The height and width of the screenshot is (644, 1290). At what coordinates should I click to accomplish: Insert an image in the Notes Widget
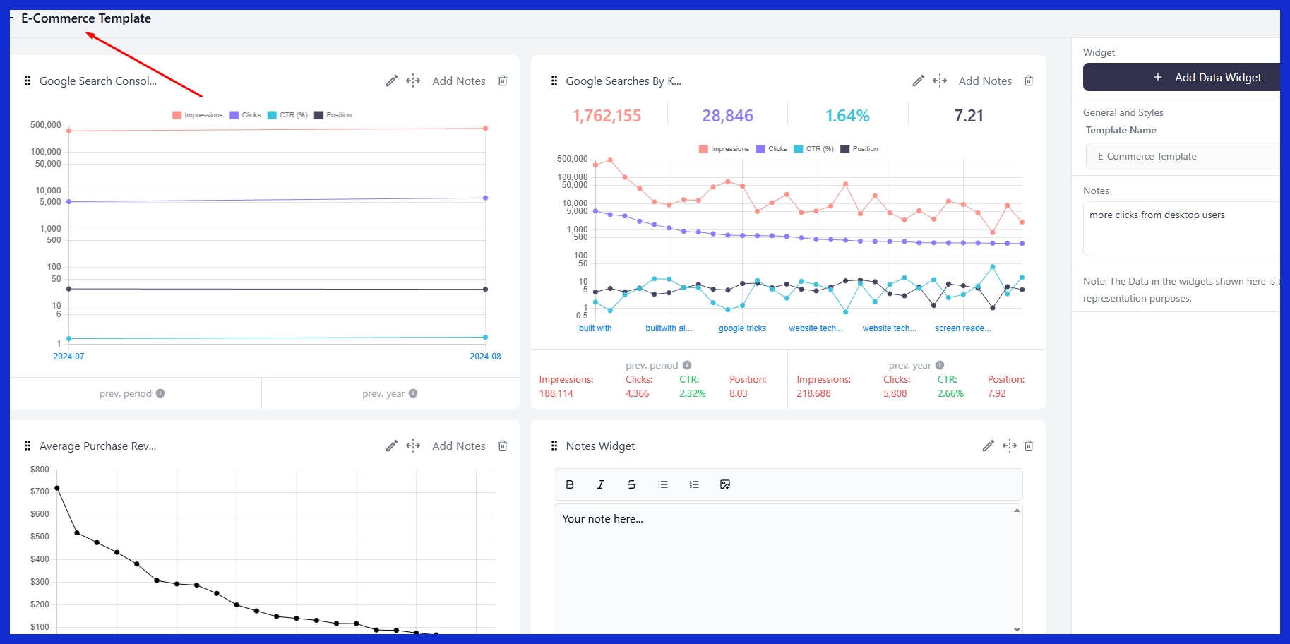(x=725, y=484)
